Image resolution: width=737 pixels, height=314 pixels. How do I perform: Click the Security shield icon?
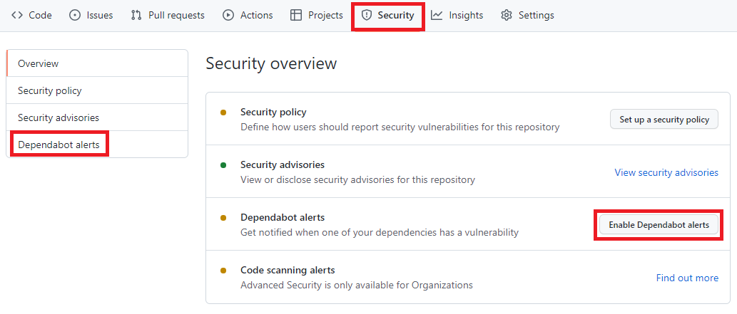click(x=366, y=15)
